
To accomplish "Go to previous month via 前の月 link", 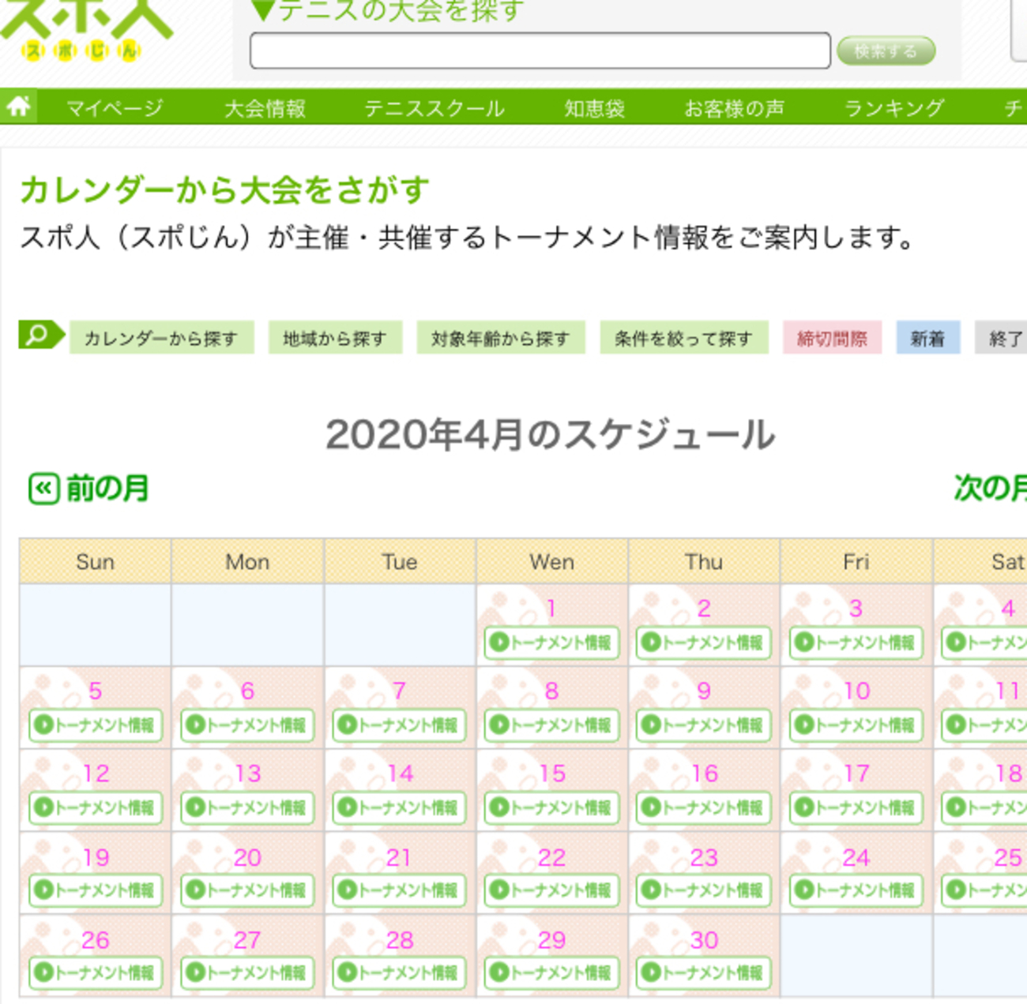I will click(x=107, y=489).
